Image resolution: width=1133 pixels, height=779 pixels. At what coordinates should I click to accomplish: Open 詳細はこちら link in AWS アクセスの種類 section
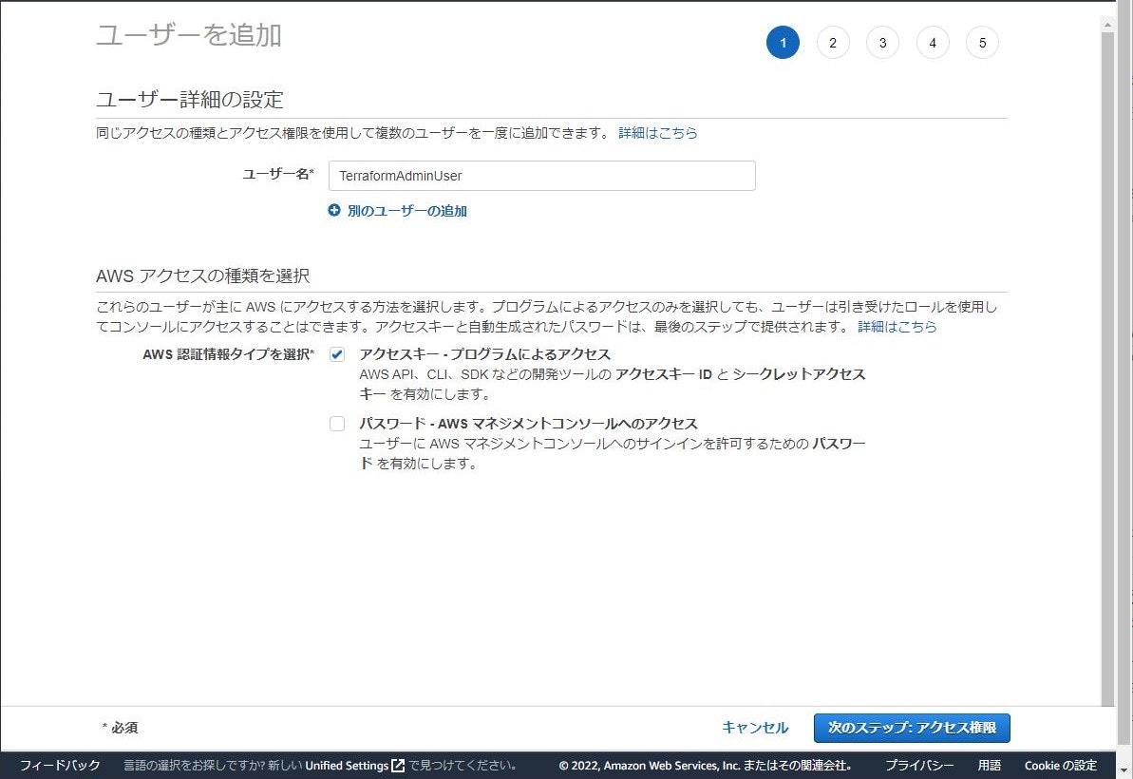point(897,327)
